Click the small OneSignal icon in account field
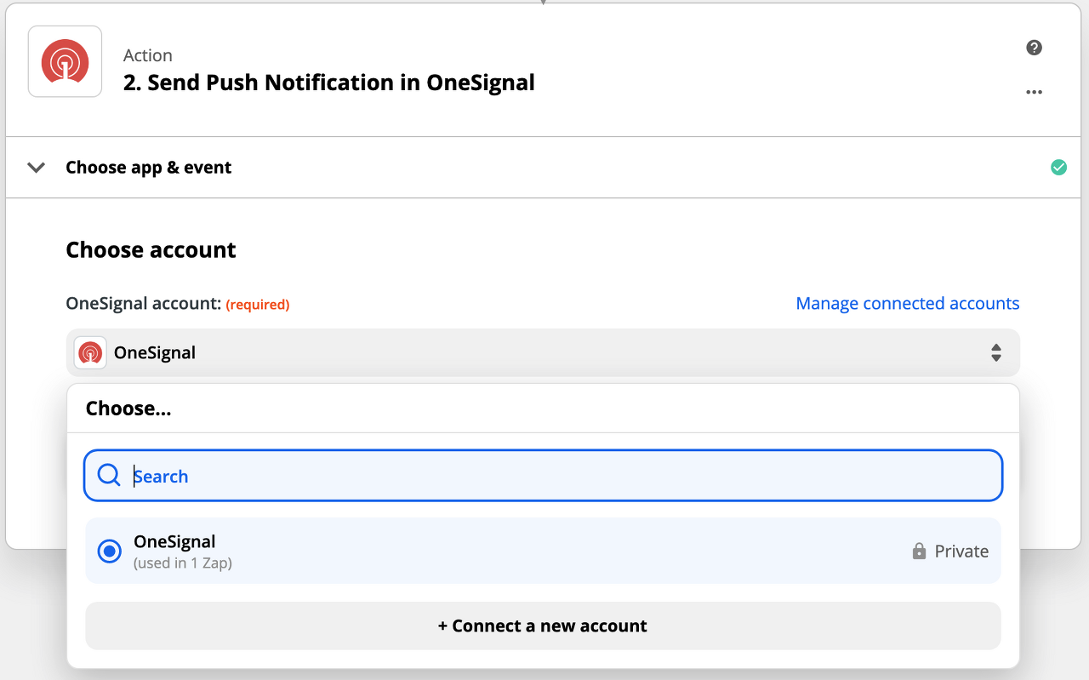The height and width of the screenshot is (680, 1089). pyautogui.click(x=90, y=352)
